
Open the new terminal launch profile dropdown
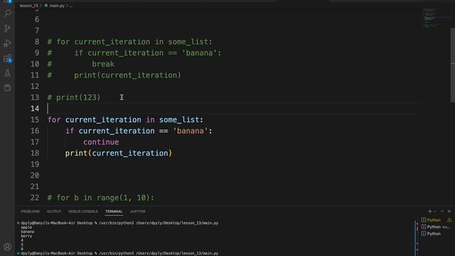click(435, 212)
